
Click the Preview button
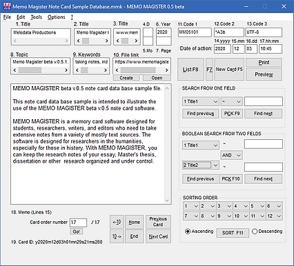coord(264,74)
